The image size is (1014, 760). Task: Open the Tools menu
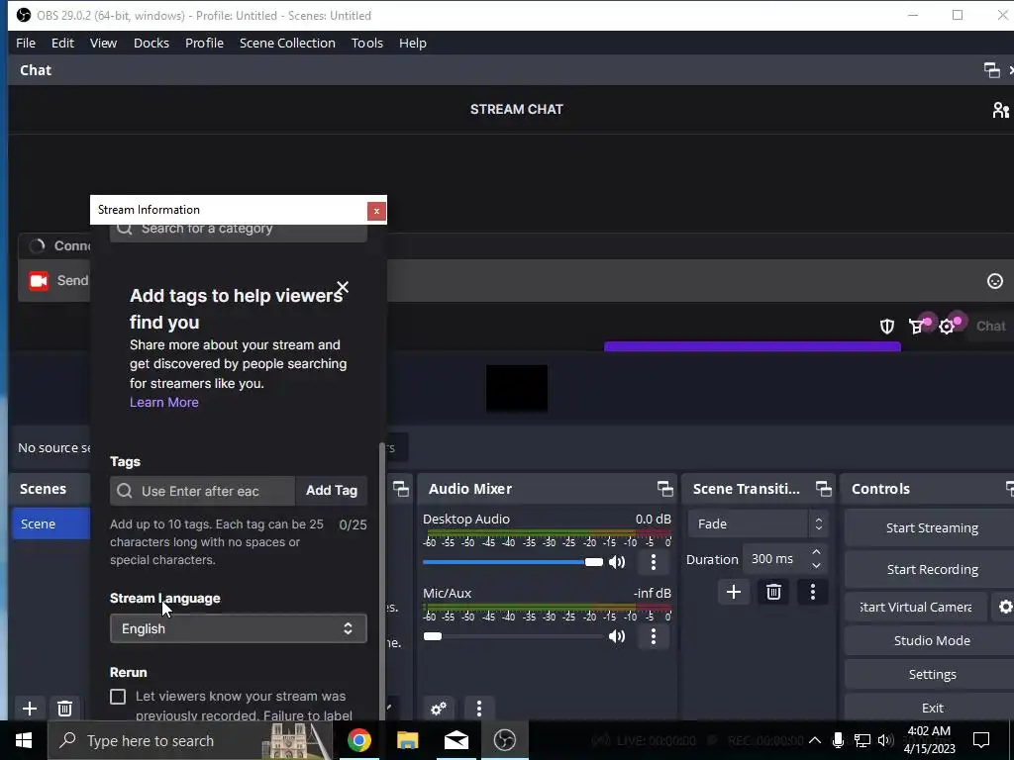(x=367, y=43)
